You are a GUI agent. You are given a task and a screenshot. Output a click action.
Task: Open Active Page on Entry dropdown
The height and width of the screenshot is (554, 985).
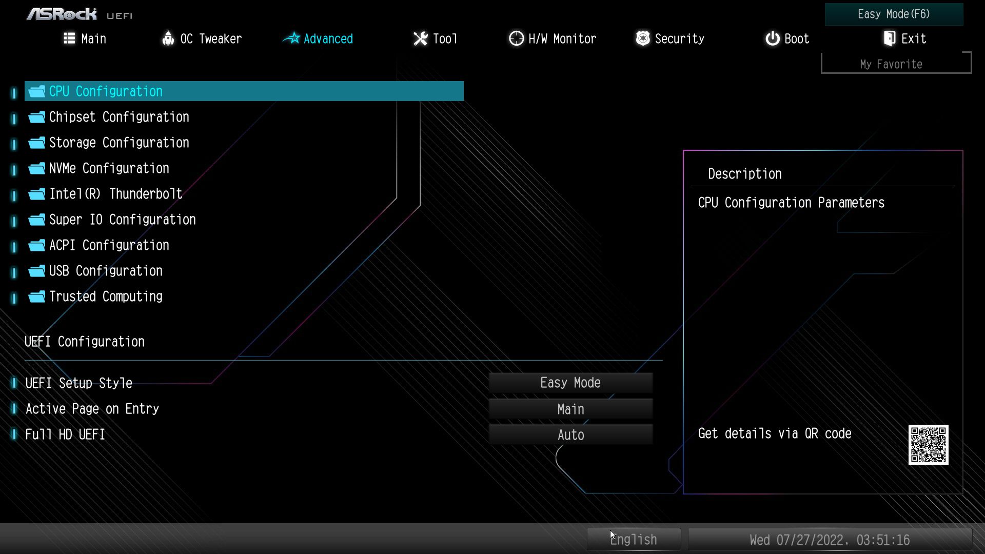(570, 409)
